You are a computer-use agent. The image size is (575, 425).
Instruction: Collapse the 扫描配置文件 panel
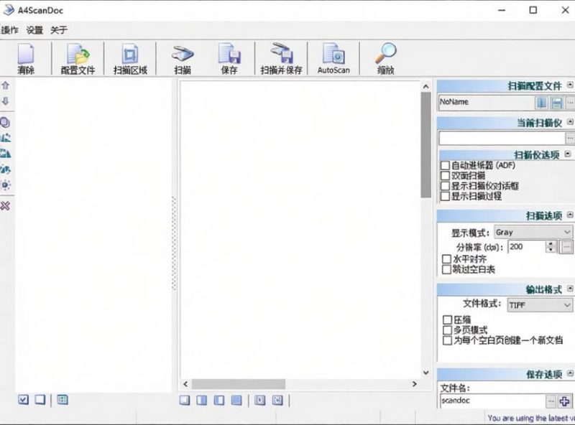tap(570, 85)
